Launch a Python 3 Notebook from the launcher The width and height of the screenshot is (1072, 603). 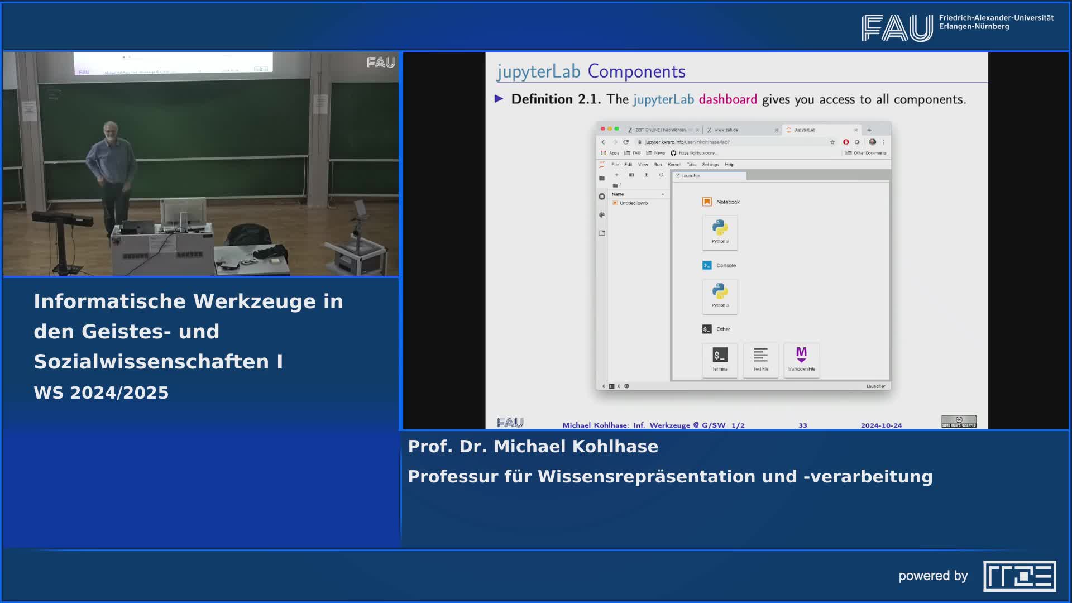[x=720, y=233]
